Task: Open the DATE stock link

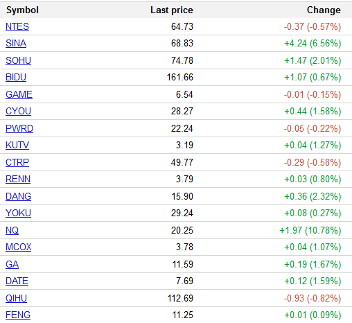Action: [17, 281]
